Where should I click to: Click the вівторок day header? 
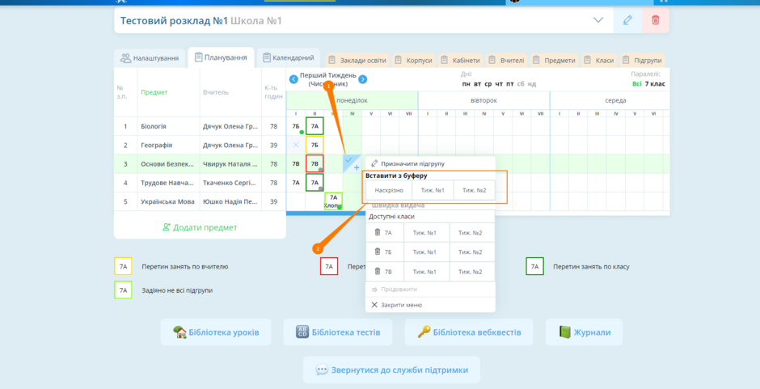click(483, 100)
